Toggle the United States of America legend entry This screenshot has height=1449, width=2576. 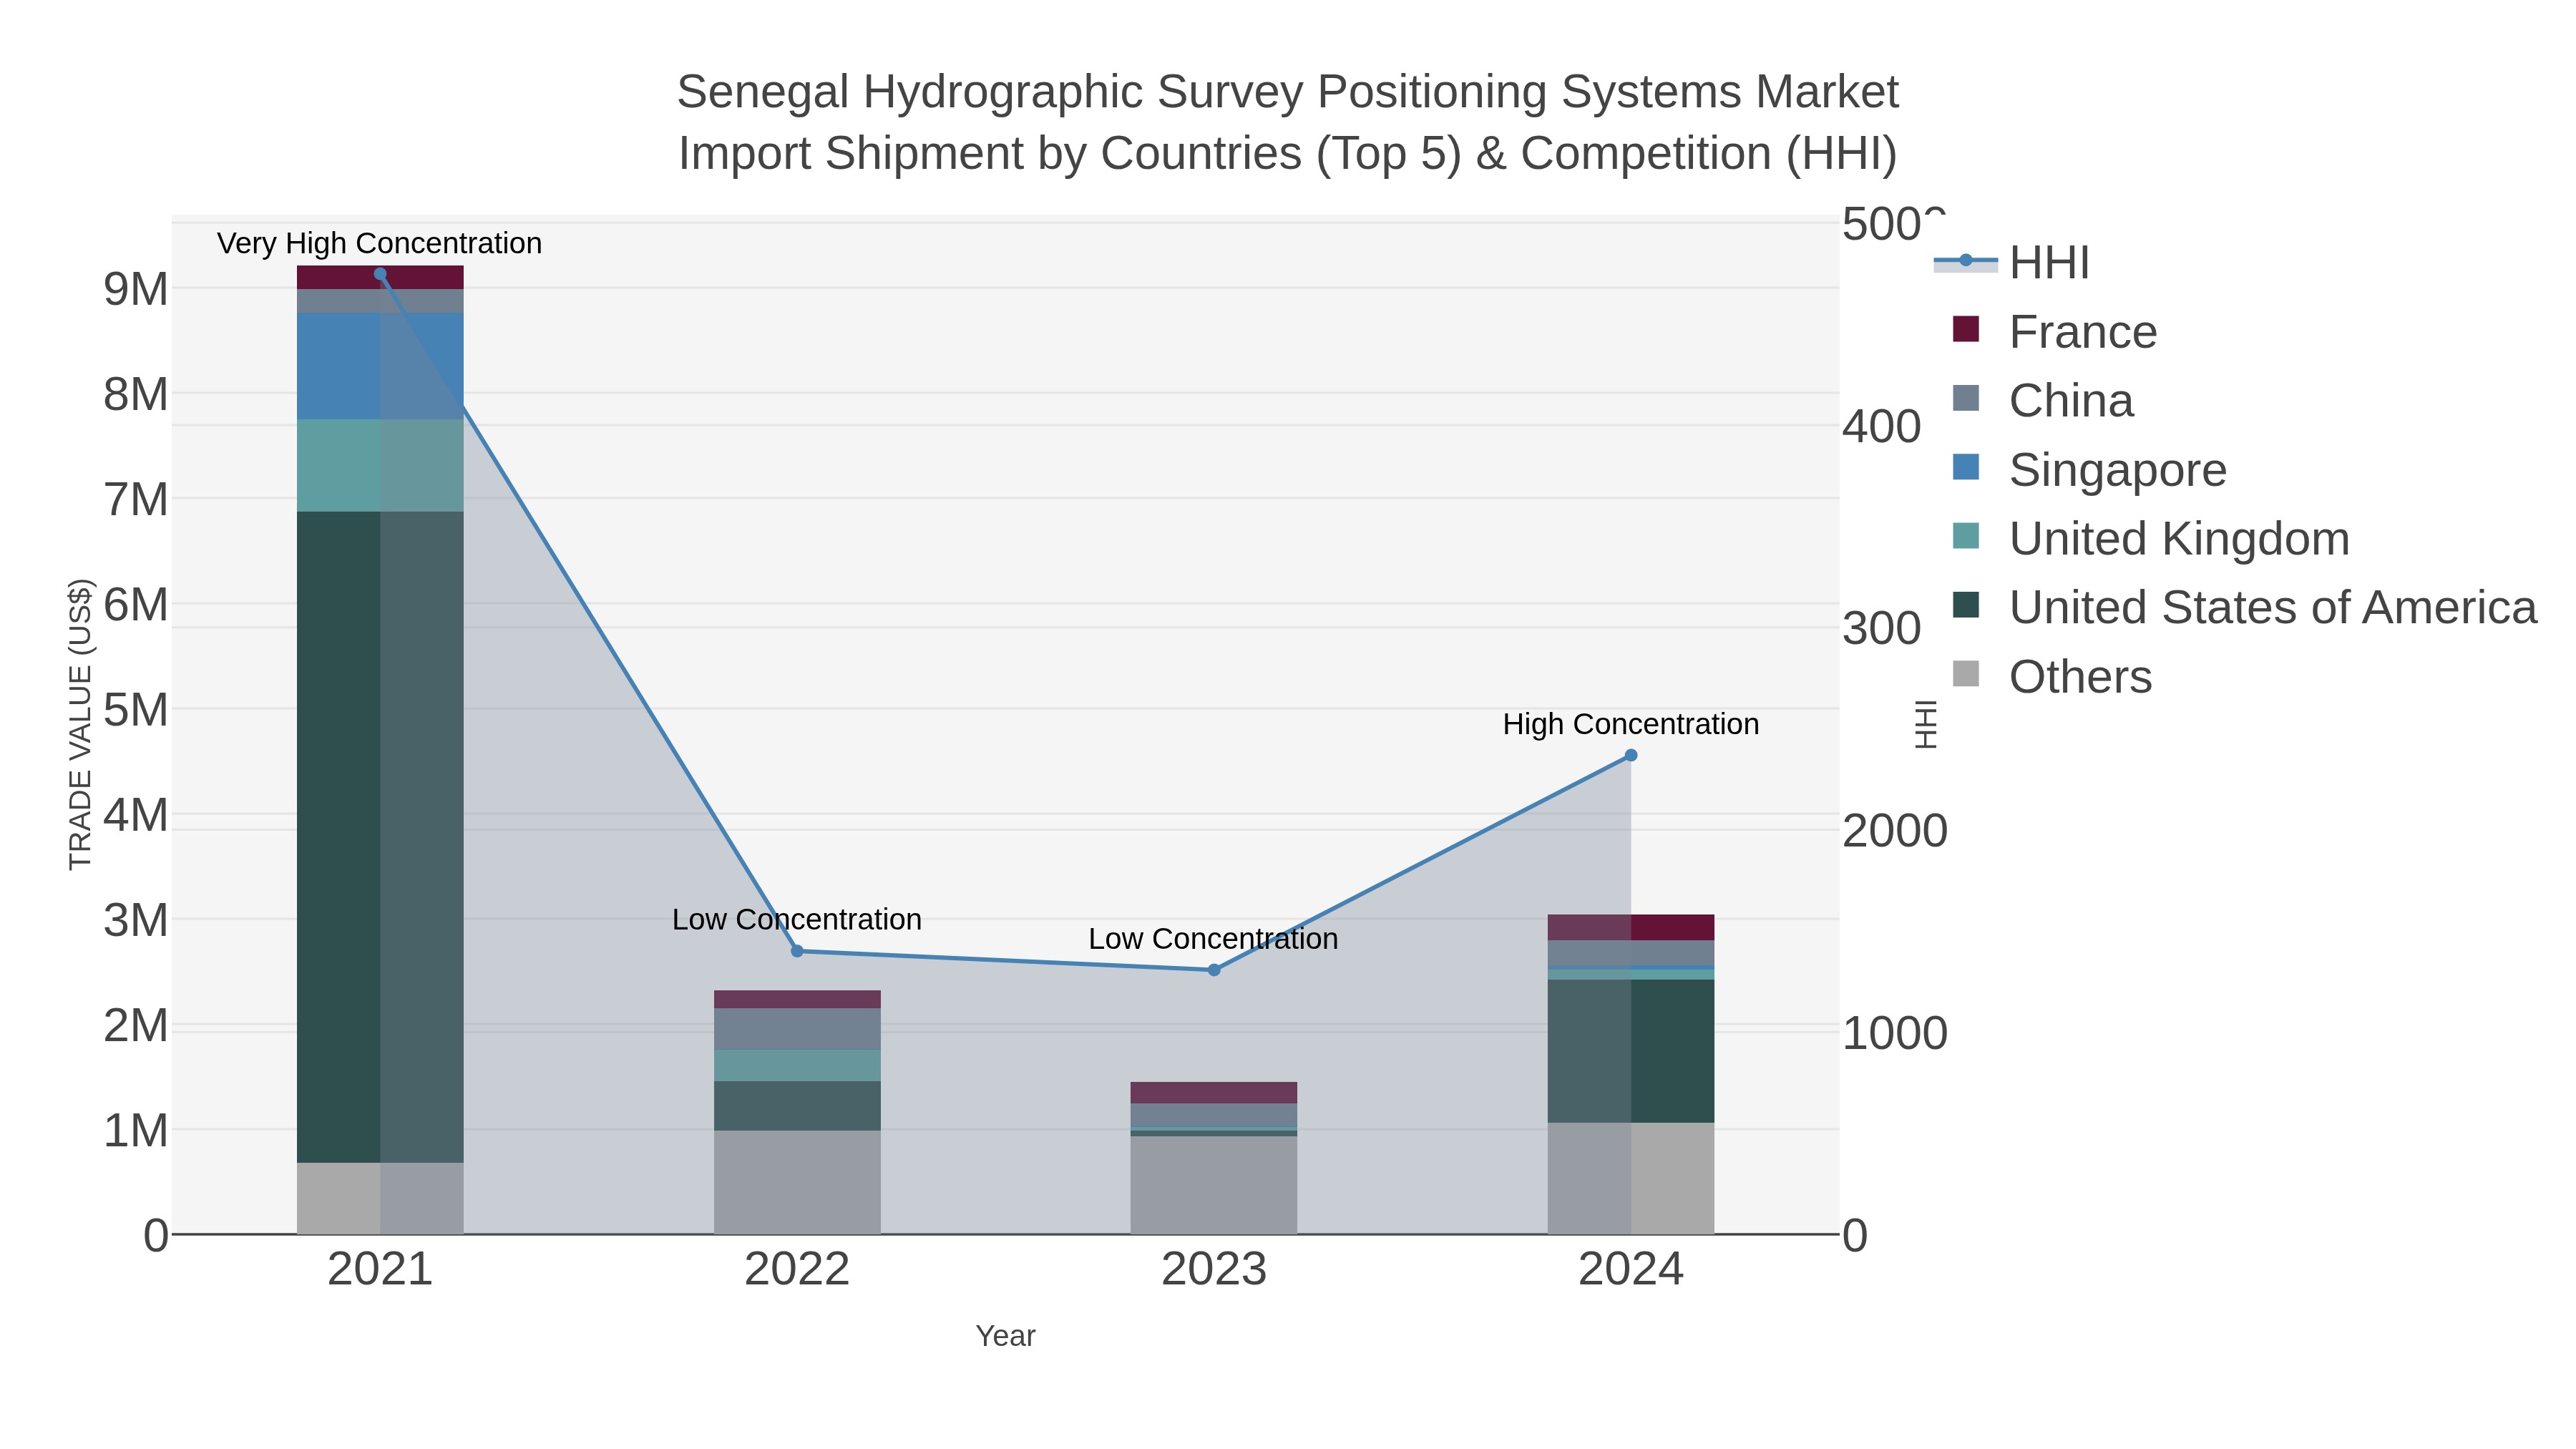point(2244,608)
